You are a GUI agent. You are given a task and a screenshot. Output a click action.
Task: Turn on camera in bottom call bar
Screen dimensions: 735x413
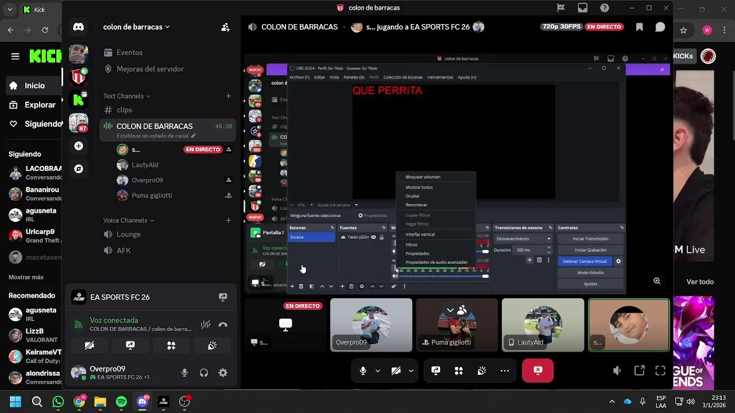(396, 371)
